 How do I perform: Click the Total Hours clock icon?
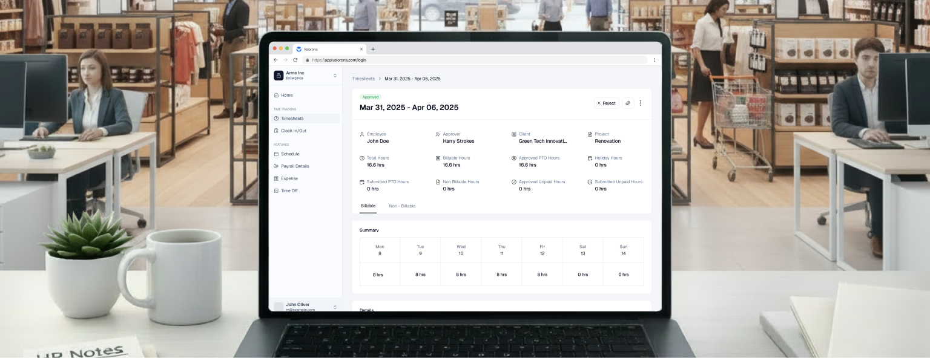click(x=362, y=158)
